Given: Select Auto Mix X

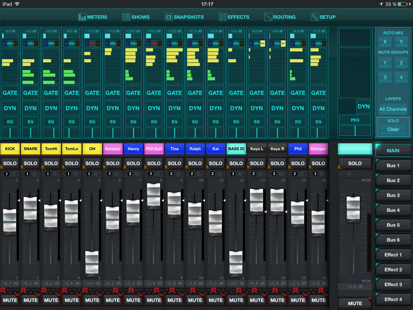Looking at the screenshot, I should coord(385,42).
